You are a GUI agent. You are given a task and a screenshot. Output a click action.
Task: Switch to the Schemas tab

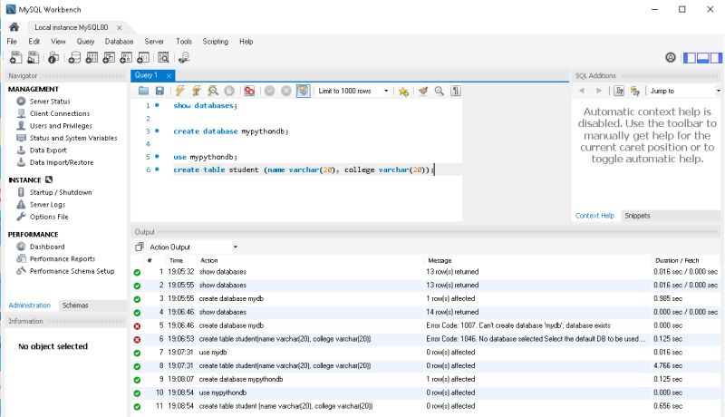(75, 305)
